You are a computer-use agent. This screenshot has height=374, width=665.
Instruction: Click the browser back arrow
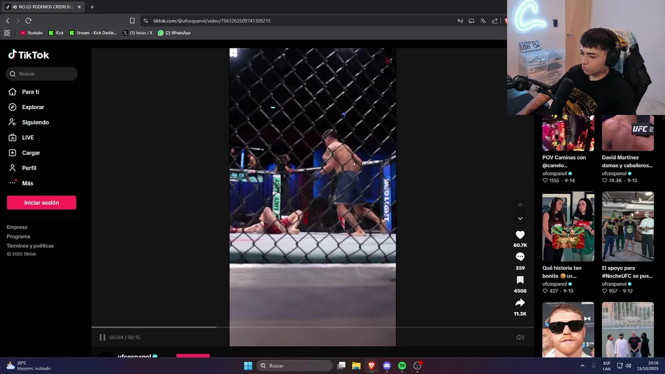click(x=7, y=21)
